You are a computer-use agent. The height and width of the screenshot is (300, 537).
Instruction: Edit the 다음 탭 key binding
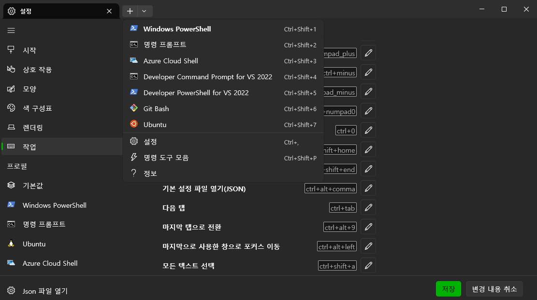(x=368, y=208)
